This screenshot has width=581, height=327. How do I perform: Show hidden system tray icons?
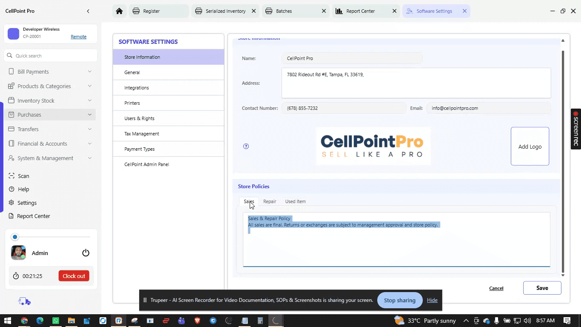[466, 321]
